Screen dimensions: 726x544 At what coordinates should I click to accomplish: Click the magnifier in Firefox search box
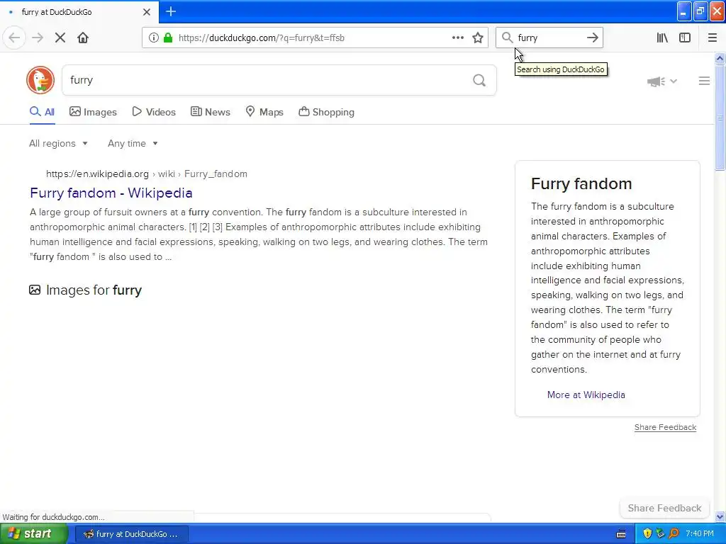[x=508, y=38]
